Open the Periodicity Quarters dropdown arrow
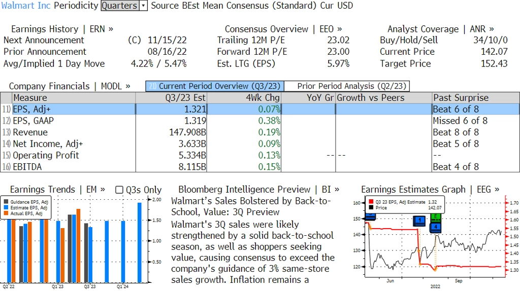 pos(144,6)
